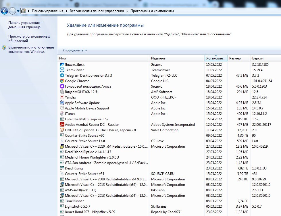Click Все элементы панели управления breadcrumb
Image resolution: width=281 pixels, height=216 pixels.
point(97,11)
